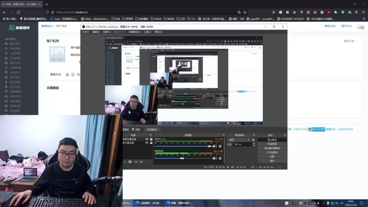This screenshot has width=368, height=207.
Task: Open Firefox hamburger menu
Action: pos(363,12)
